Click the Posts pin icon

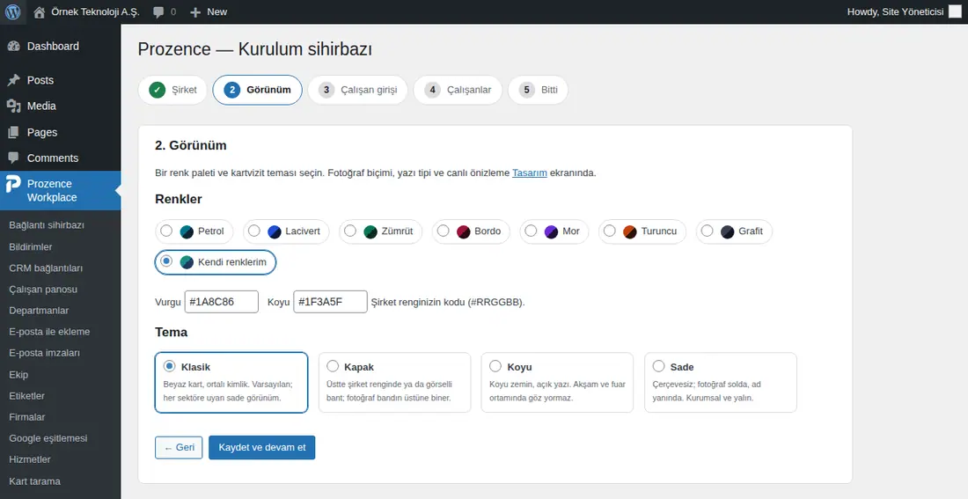[13, 80]
